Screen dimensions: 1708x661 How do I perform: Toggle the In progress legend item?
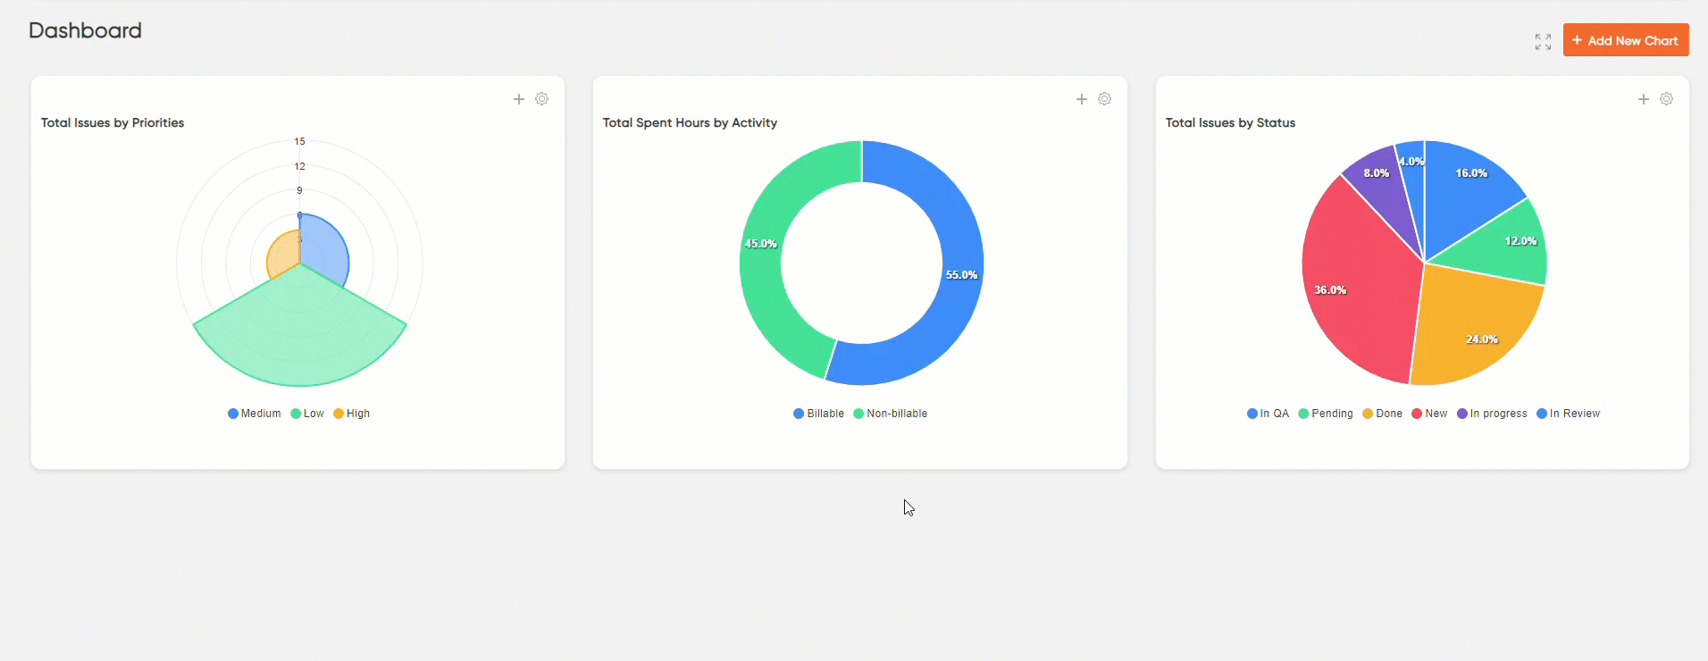click(x=1493, y=414)
